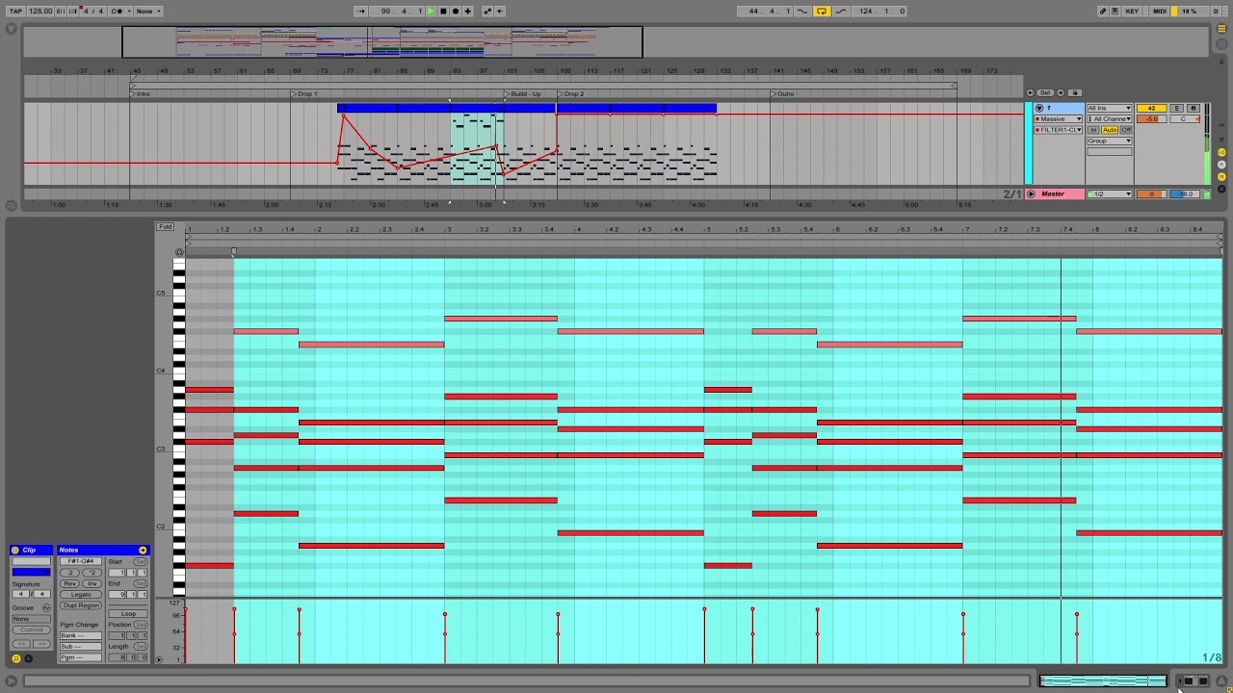
Task: Open the global quantization None dropdown
Action: coord(148,11)
